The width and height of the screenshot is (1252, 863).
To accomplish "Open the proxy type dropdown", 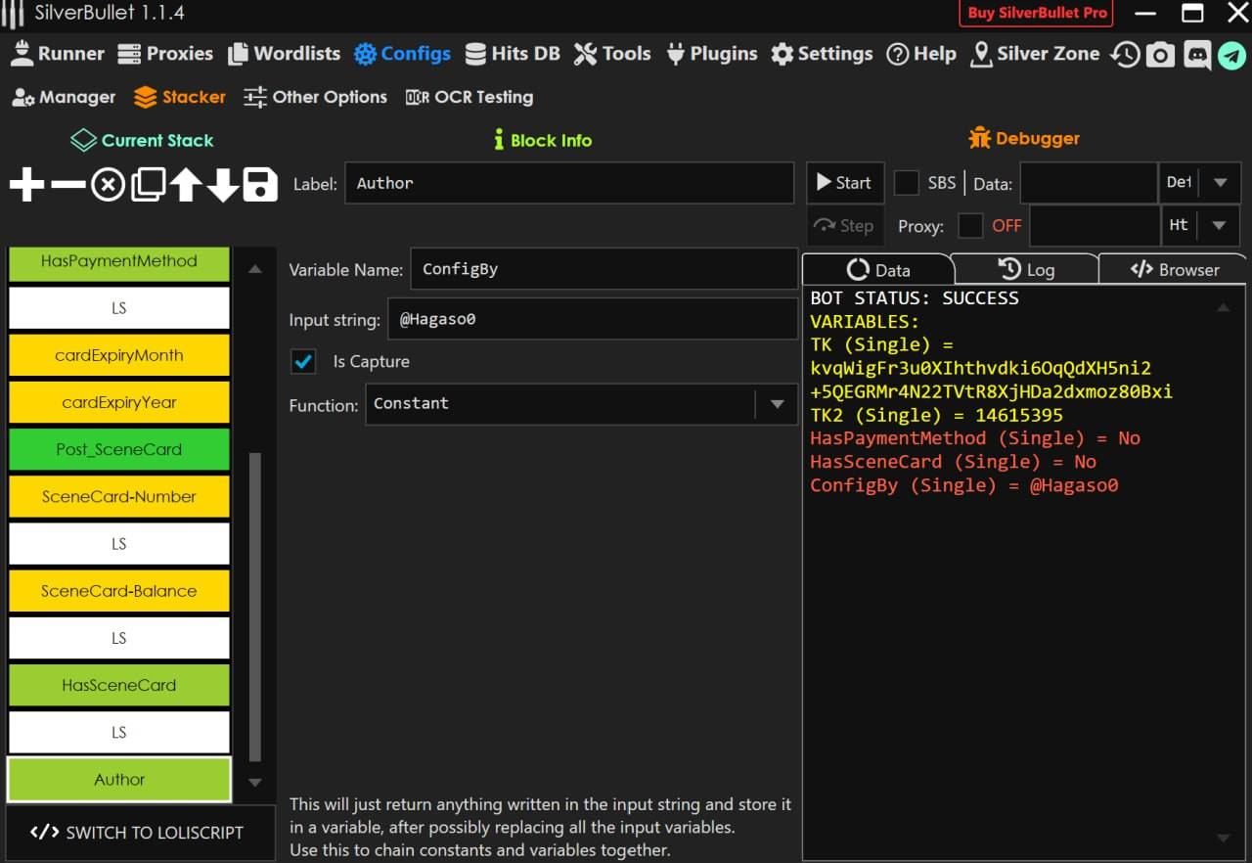I will point(1219,226).
